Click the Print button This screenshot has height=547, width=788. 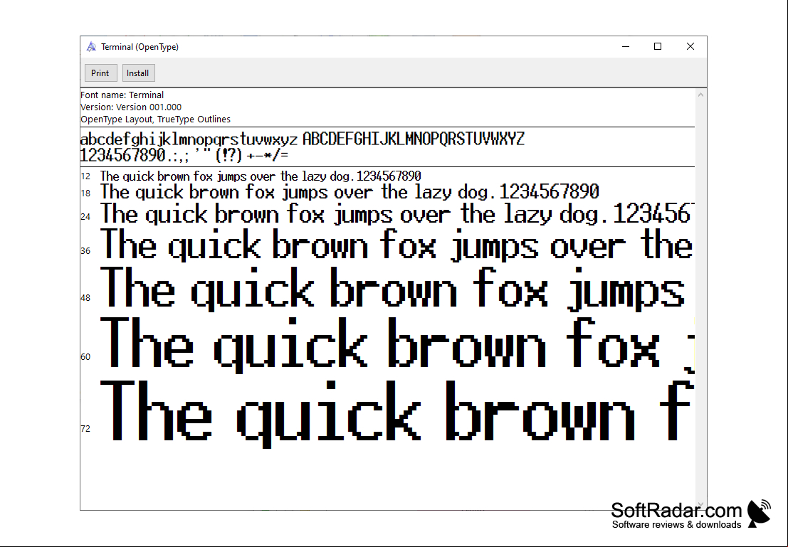[100, 73]
